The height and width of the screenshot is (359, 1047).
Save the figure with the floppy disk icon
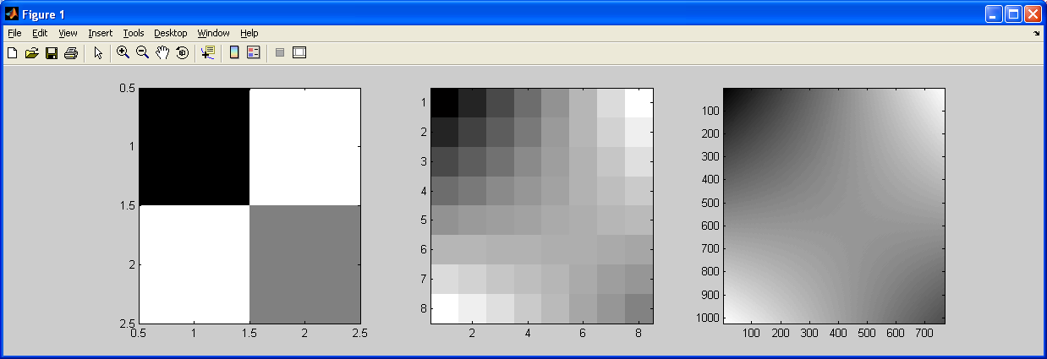point(52,53)
